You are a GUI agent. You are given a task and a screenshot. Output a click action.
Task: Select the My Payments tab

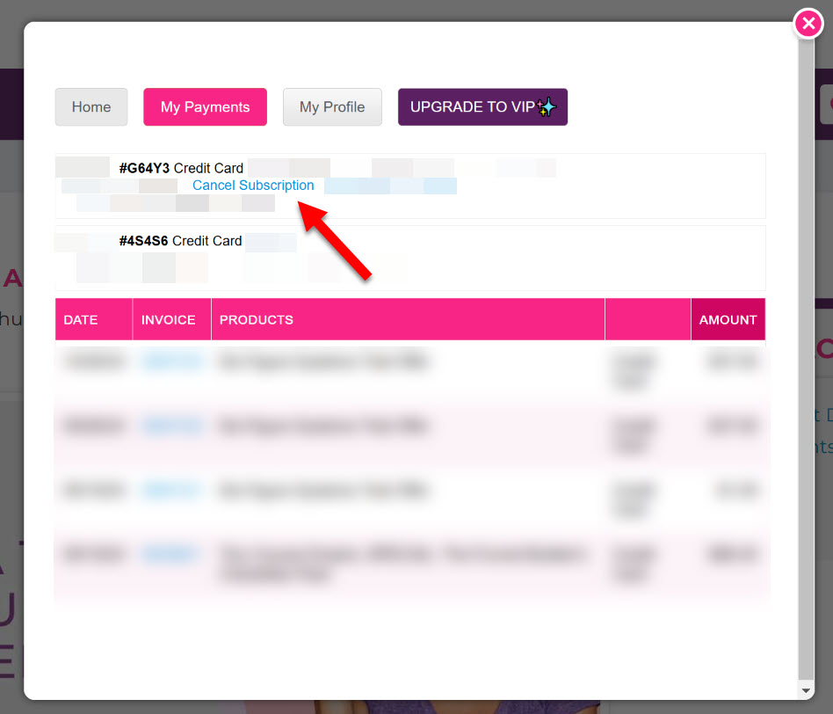[205, 107]
